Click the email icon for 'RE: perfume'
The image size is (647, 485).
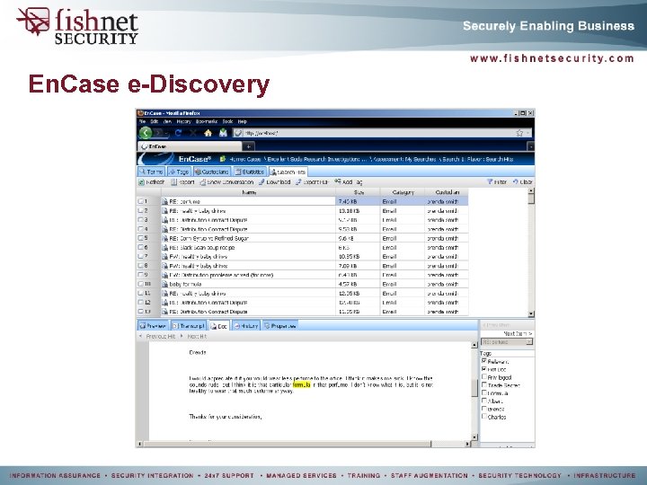pyautogui.click(x=164, y=201)
